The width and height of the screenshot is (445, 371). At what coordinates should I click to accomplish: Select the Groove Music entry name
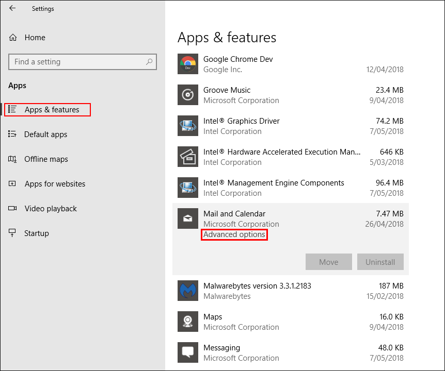click(x=227, y=90)
